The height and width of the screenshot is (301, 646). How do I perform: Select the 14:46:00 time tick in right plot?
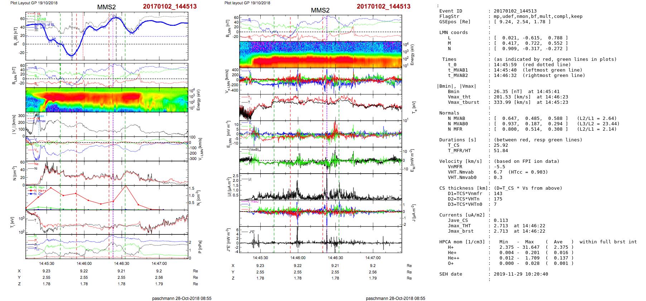(298, 258)
